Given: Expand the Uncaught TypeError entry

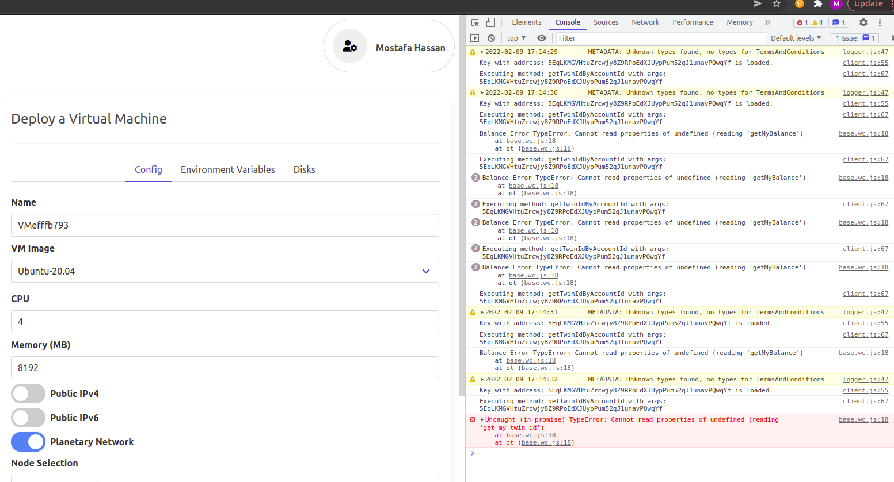Looking at the screenshot, I should (x=482, y=419).
